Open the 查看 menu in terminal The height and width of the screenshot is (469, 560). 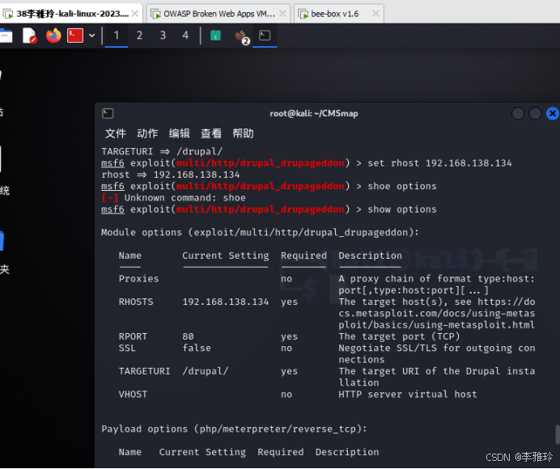pyautogui.click(x=211, y=133)
